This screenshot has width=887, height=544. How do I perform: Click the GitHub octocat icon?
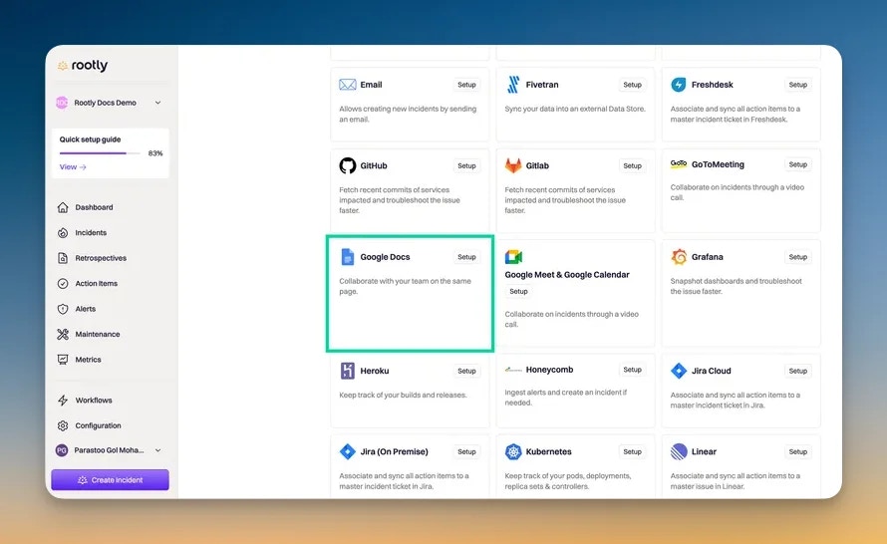click(348, 165)
